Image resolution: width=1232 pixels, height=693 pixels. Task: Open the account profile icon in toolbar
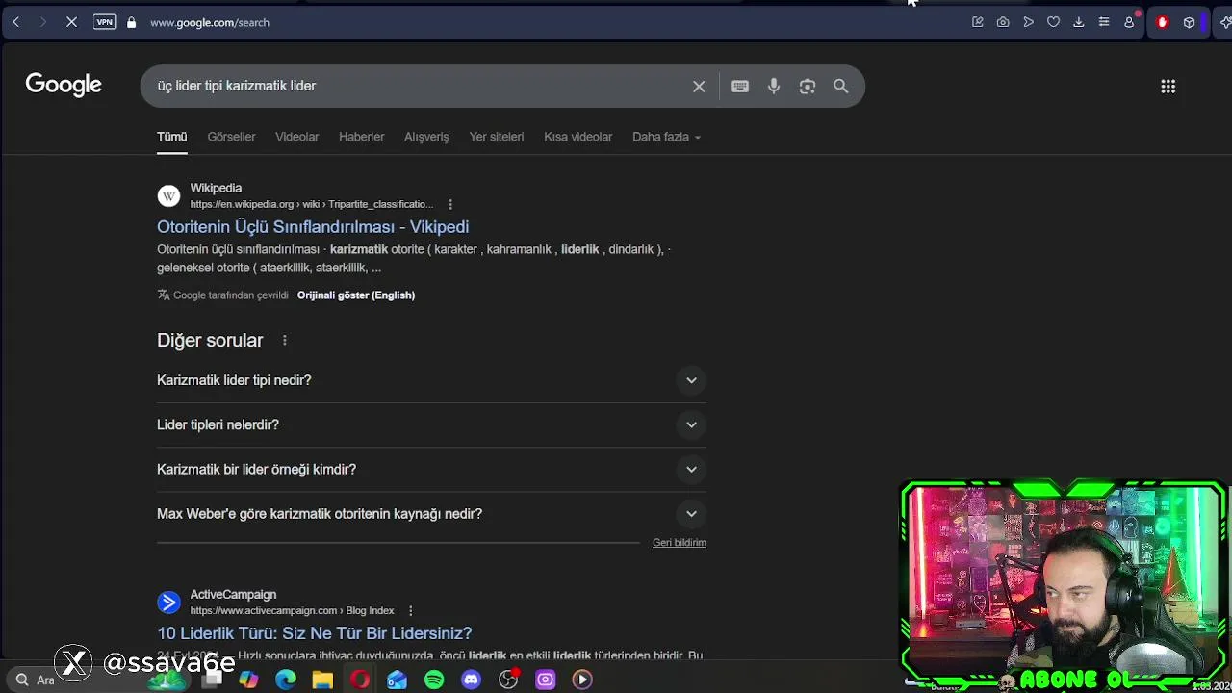tap(1130, 22)
